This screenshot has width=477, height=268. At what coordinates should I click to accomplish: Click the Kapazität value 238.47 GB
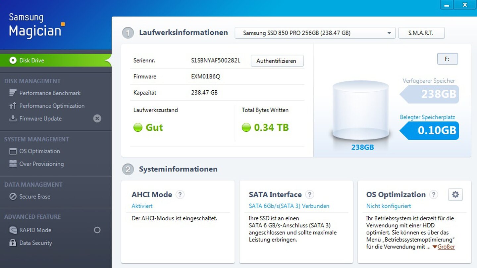pyautogui.click(x=204, y=93)
